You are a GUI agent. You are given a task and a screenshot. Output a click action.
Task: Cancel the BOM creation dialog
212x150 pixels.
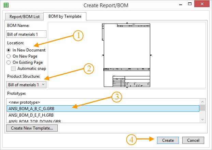(193, 140)
